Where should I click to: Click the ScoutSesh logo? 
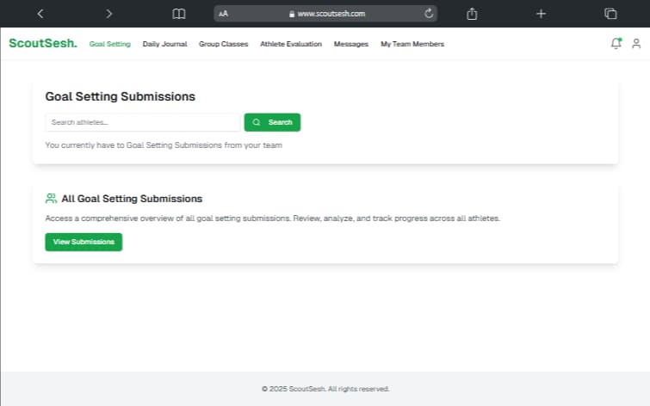click(x=42, y=44)
